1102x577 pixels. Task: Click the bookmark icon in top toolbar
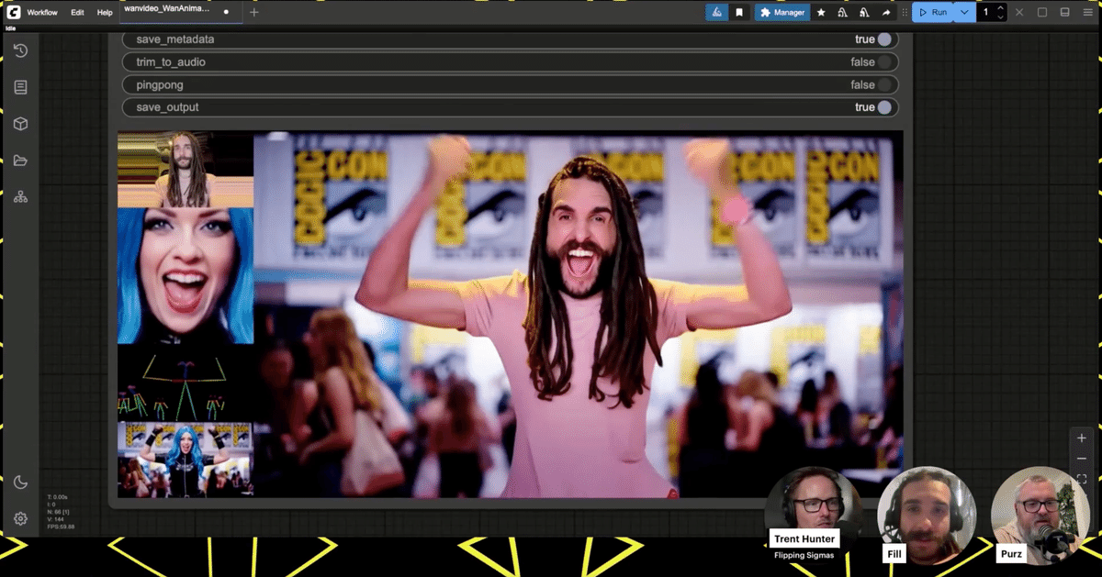[x=739, y=13]
